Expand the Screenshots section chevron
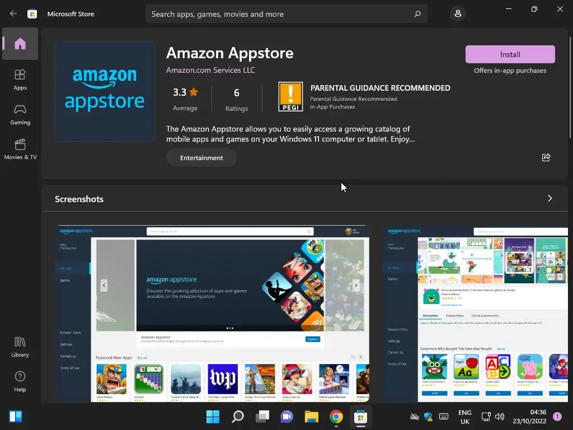 (x=549, y=198)
